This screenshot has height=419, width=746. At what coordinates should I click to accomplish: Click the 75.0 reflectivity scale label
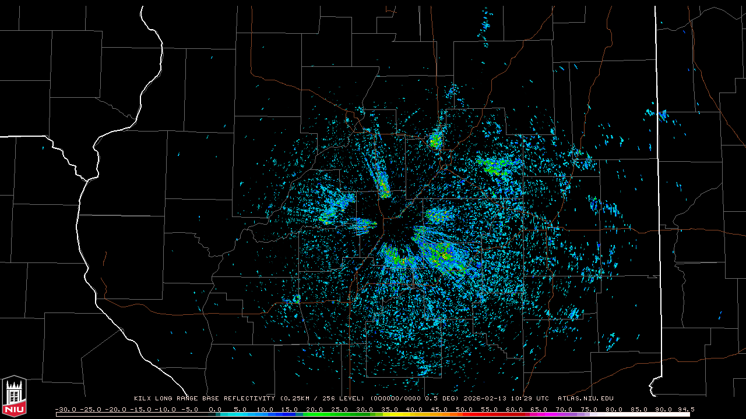[590, 410]
